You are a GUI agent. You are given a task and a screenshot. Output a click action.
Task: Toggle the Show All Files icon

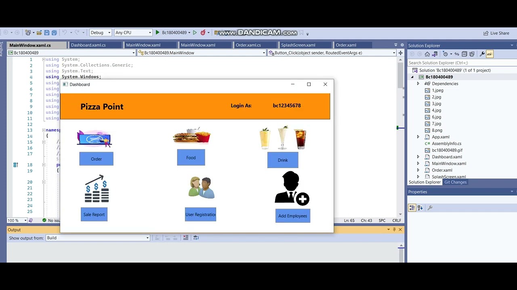472,54
